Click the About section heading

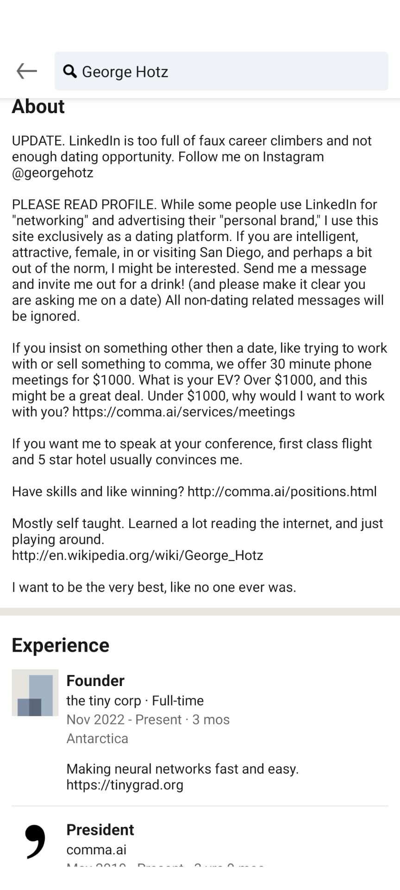(38, 107)
